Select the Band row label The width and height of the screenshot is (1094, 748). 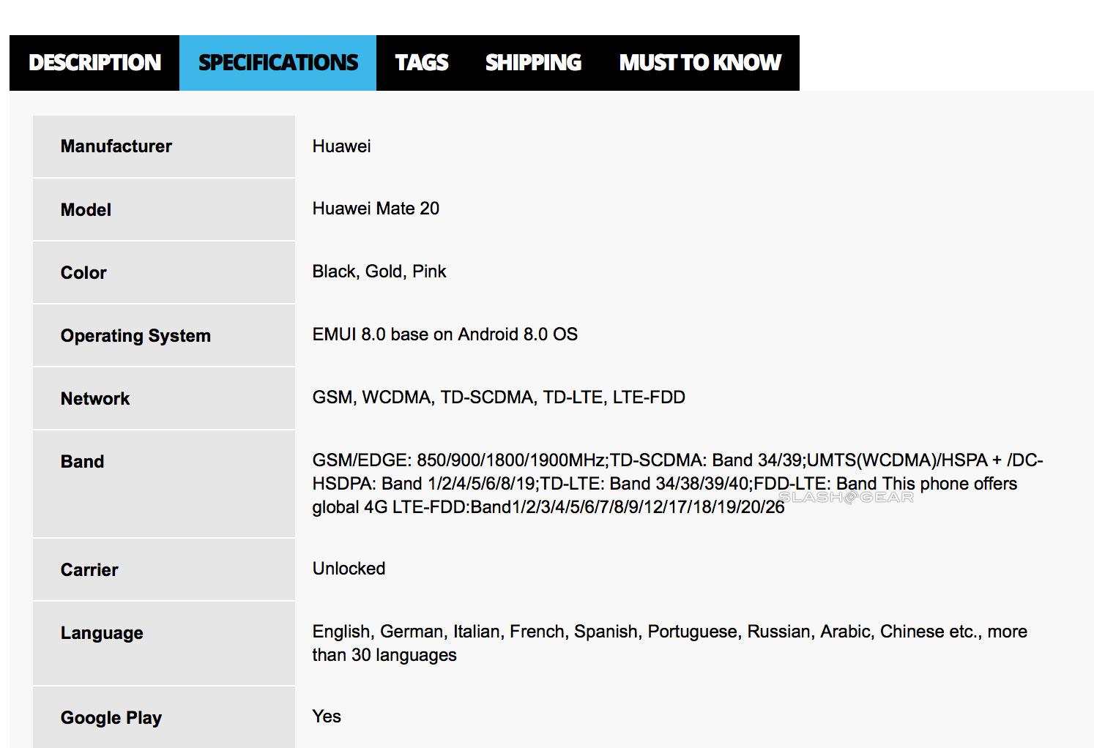click(83, 462)
